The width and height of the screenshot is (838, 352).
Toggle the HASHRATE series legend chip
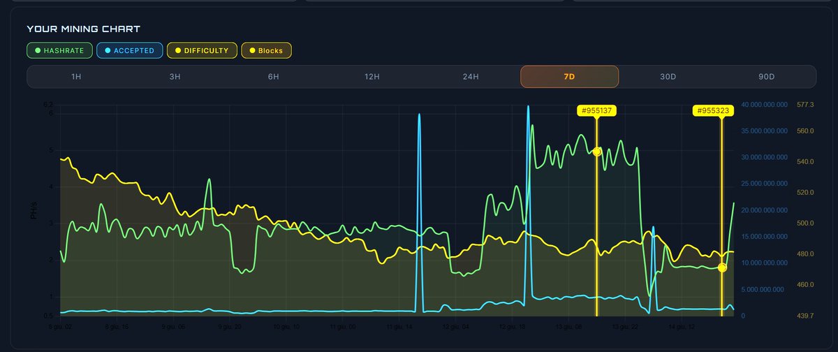click(59, 50)
